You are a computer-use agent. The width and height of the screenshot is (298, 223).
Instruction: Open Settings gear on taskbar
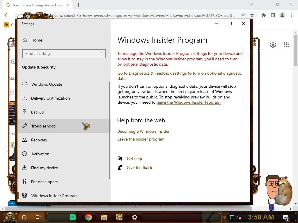click(134, 217)
